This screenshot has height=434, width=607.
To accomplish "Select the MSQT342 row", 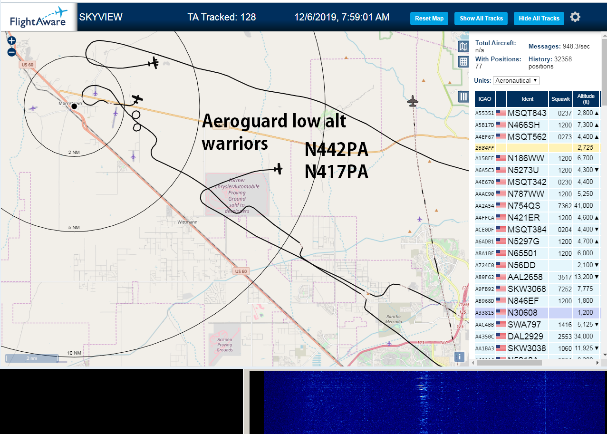I will point(537,182).
